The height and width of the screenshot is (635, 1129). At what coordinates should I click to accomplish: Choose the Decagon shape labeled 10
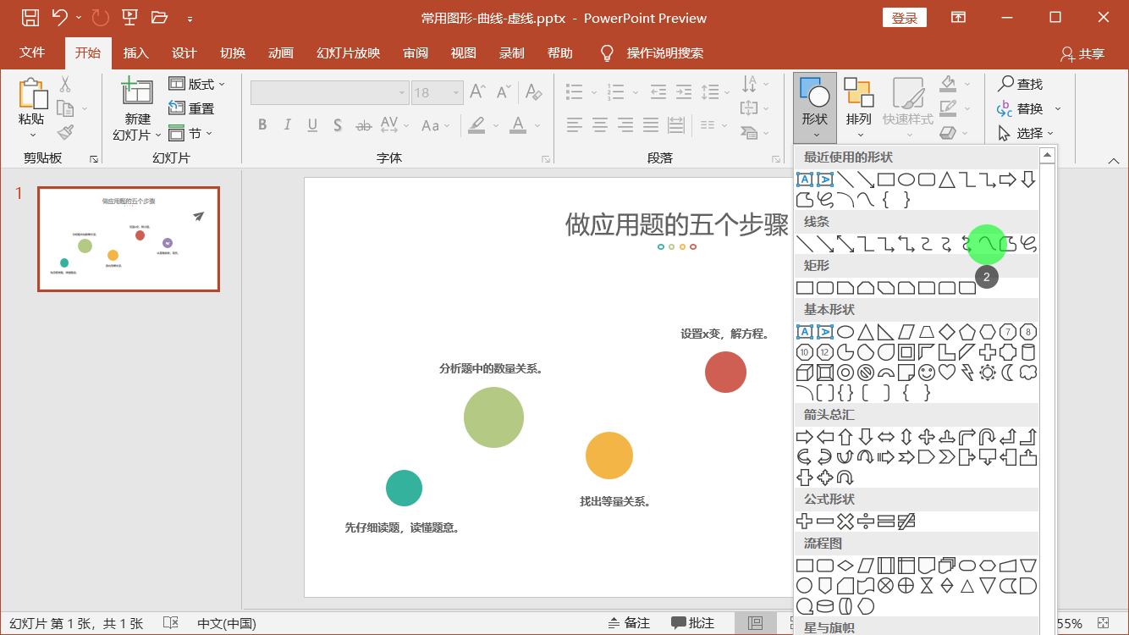tap(805, 352)
